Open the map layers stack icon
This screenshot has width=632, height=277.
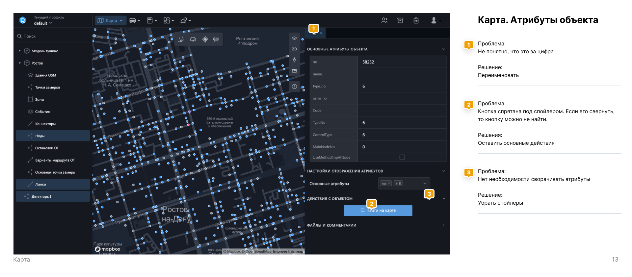(294, 38)
